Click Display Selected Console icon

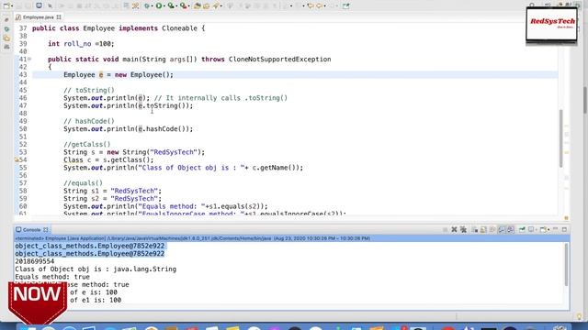pyautogui.click(x=531, y=230)
